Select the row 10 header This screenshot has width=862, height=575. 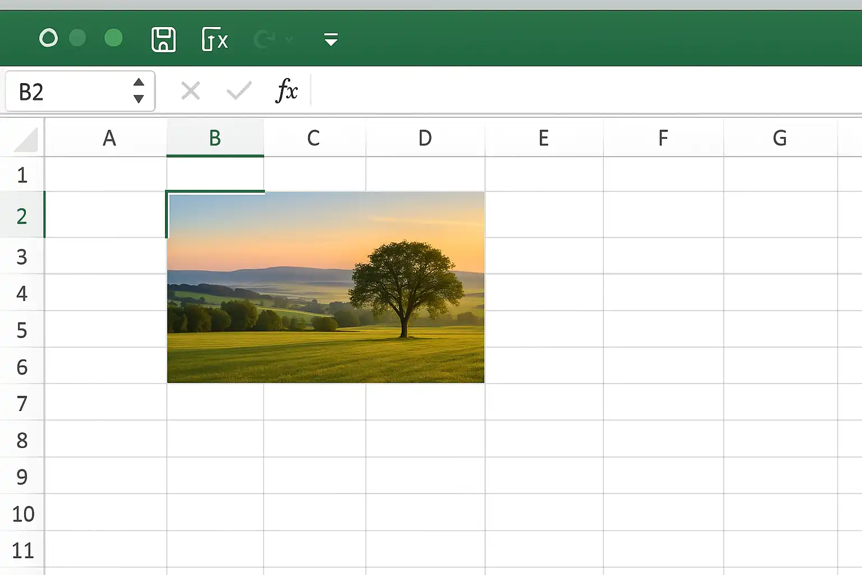(22, 513)
